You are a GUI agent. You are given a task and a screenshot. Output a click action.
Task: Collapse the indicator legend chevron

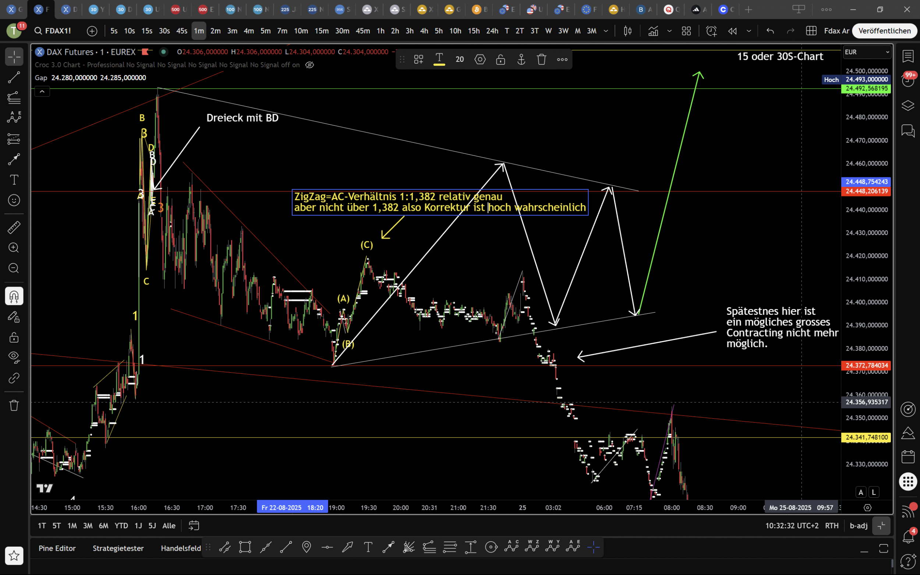(42, 91)
